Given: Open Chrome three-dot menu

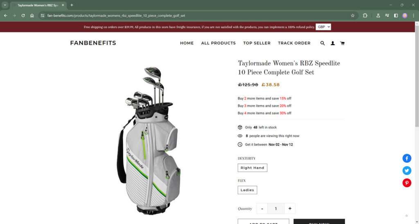Looking at the screenshot, I should point(413,16).
